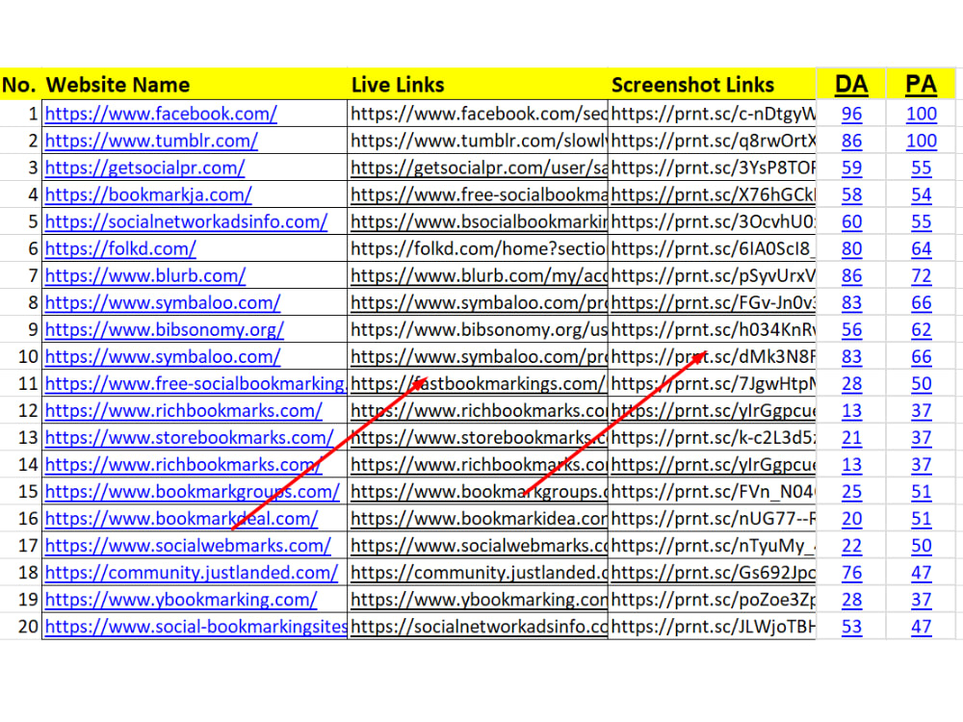
Task: Open the https://www.socialwebmarks.com/ website name link
Action: 188,546
